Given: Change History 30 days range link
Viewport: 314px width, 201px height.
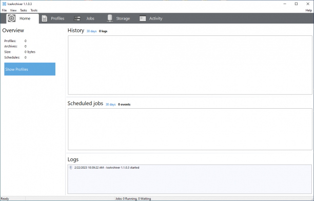Looking at the screenshot, I should coord(91,31).
